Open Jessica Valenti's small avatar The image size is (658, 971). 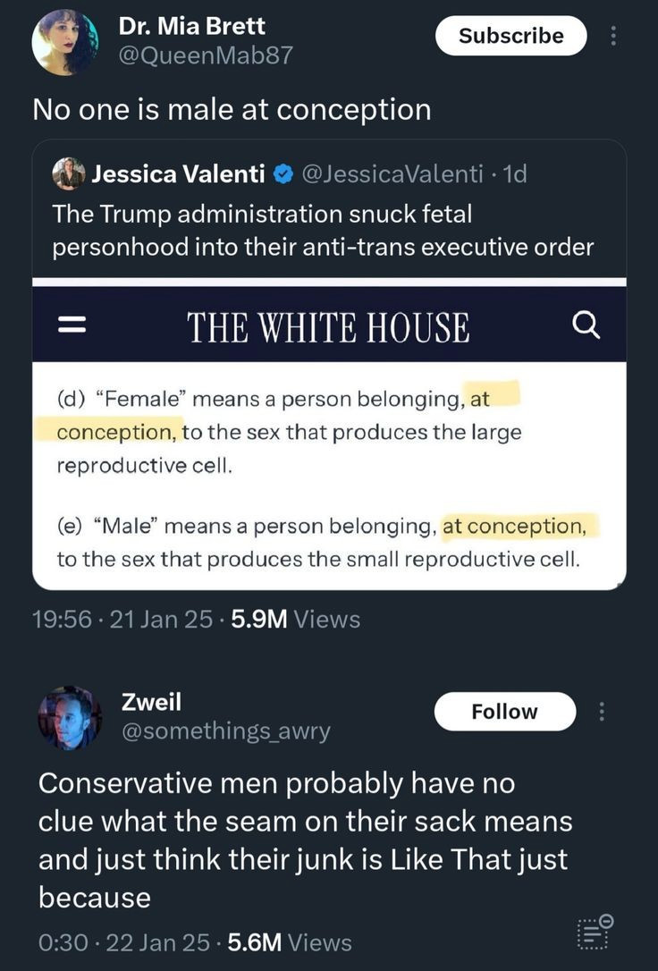point(68,173)
